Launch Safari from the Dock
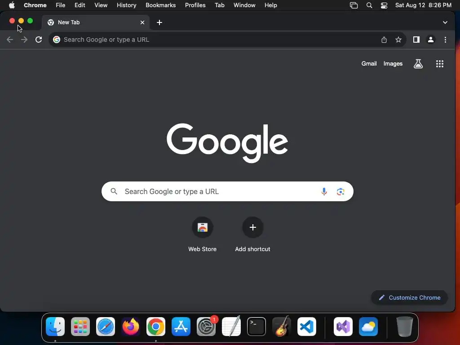 point(106,327)
